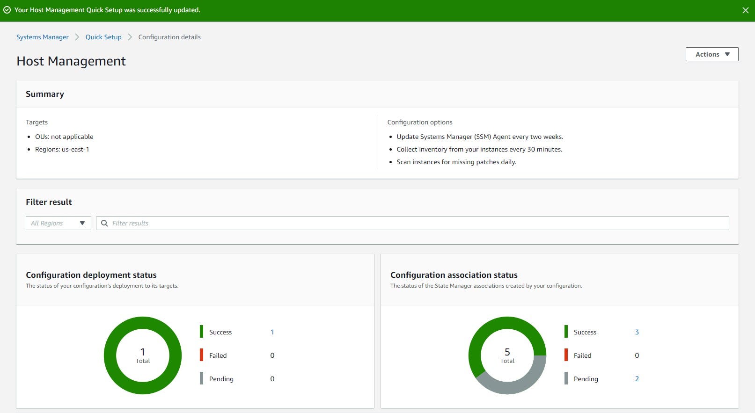Click the red Failed legend marker in association

[566, 355]
